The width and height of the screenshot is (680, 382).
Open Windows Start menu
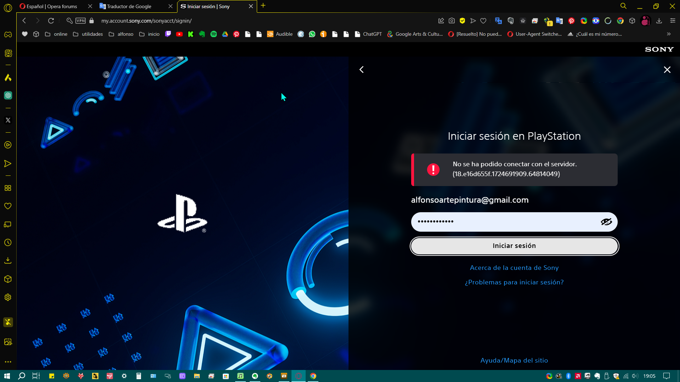(x=7, y=376)
